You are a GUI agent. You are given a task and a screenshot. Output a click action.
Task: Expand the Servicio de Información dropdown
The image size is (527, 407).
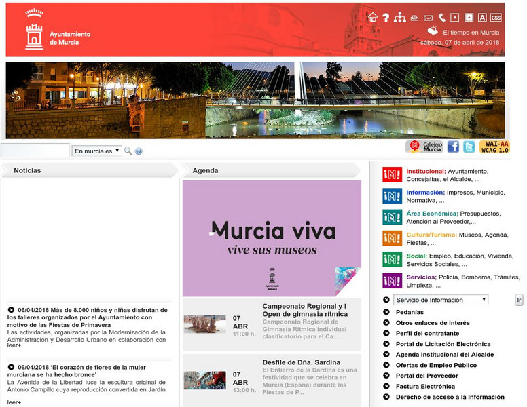point(441,300)
